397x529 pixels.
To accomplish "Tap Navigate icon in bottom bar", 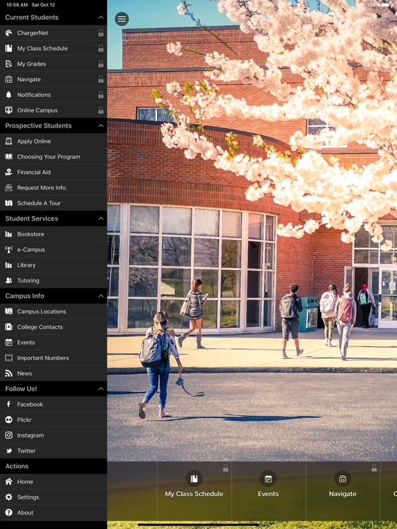I will coord(343,479).
